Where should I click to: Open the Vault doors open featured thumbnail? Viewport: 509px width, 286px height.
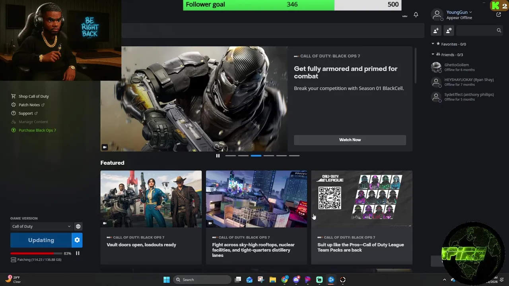151,199
